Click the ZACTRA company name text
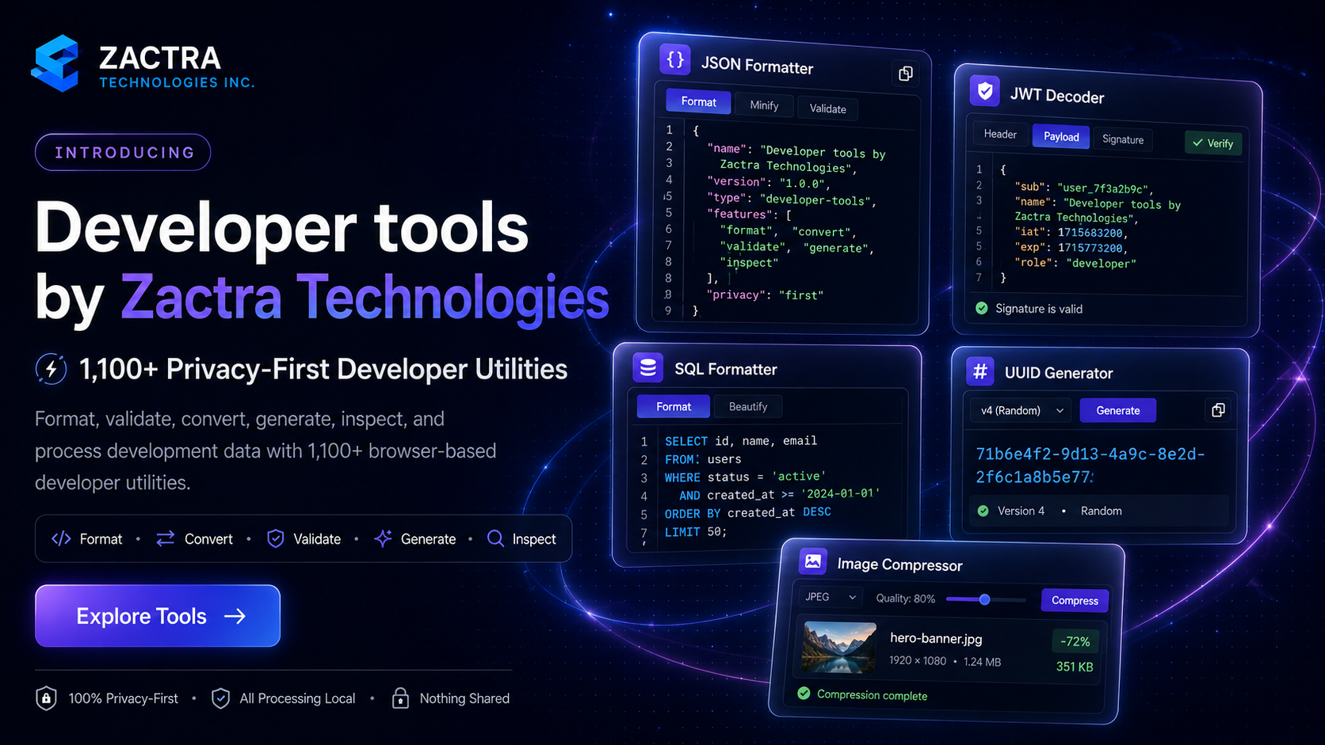 (160, 59)
